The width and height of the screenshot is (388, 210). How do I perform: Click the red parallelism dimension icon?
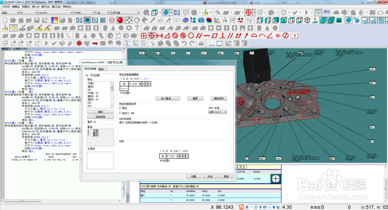[230, 36]
